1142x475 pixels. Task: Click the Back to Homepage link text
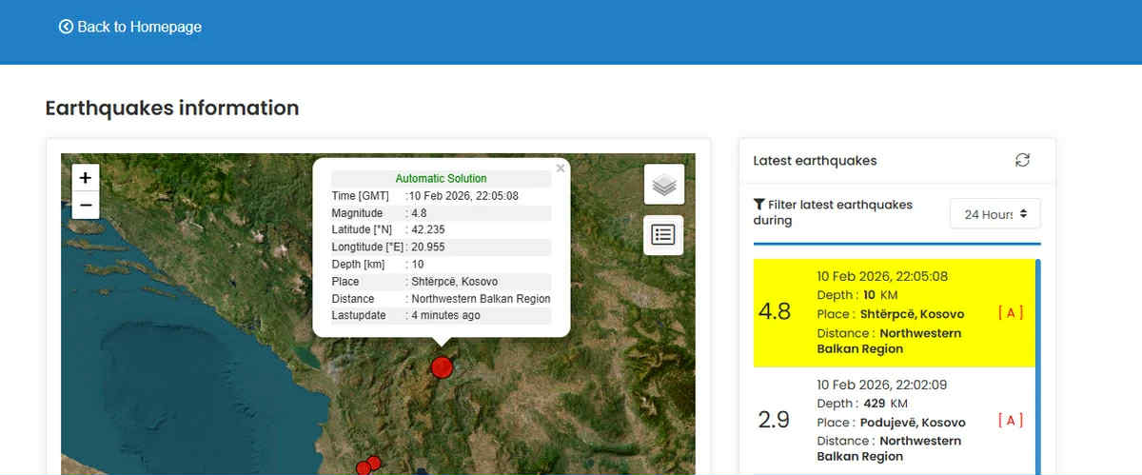(139, 27)
